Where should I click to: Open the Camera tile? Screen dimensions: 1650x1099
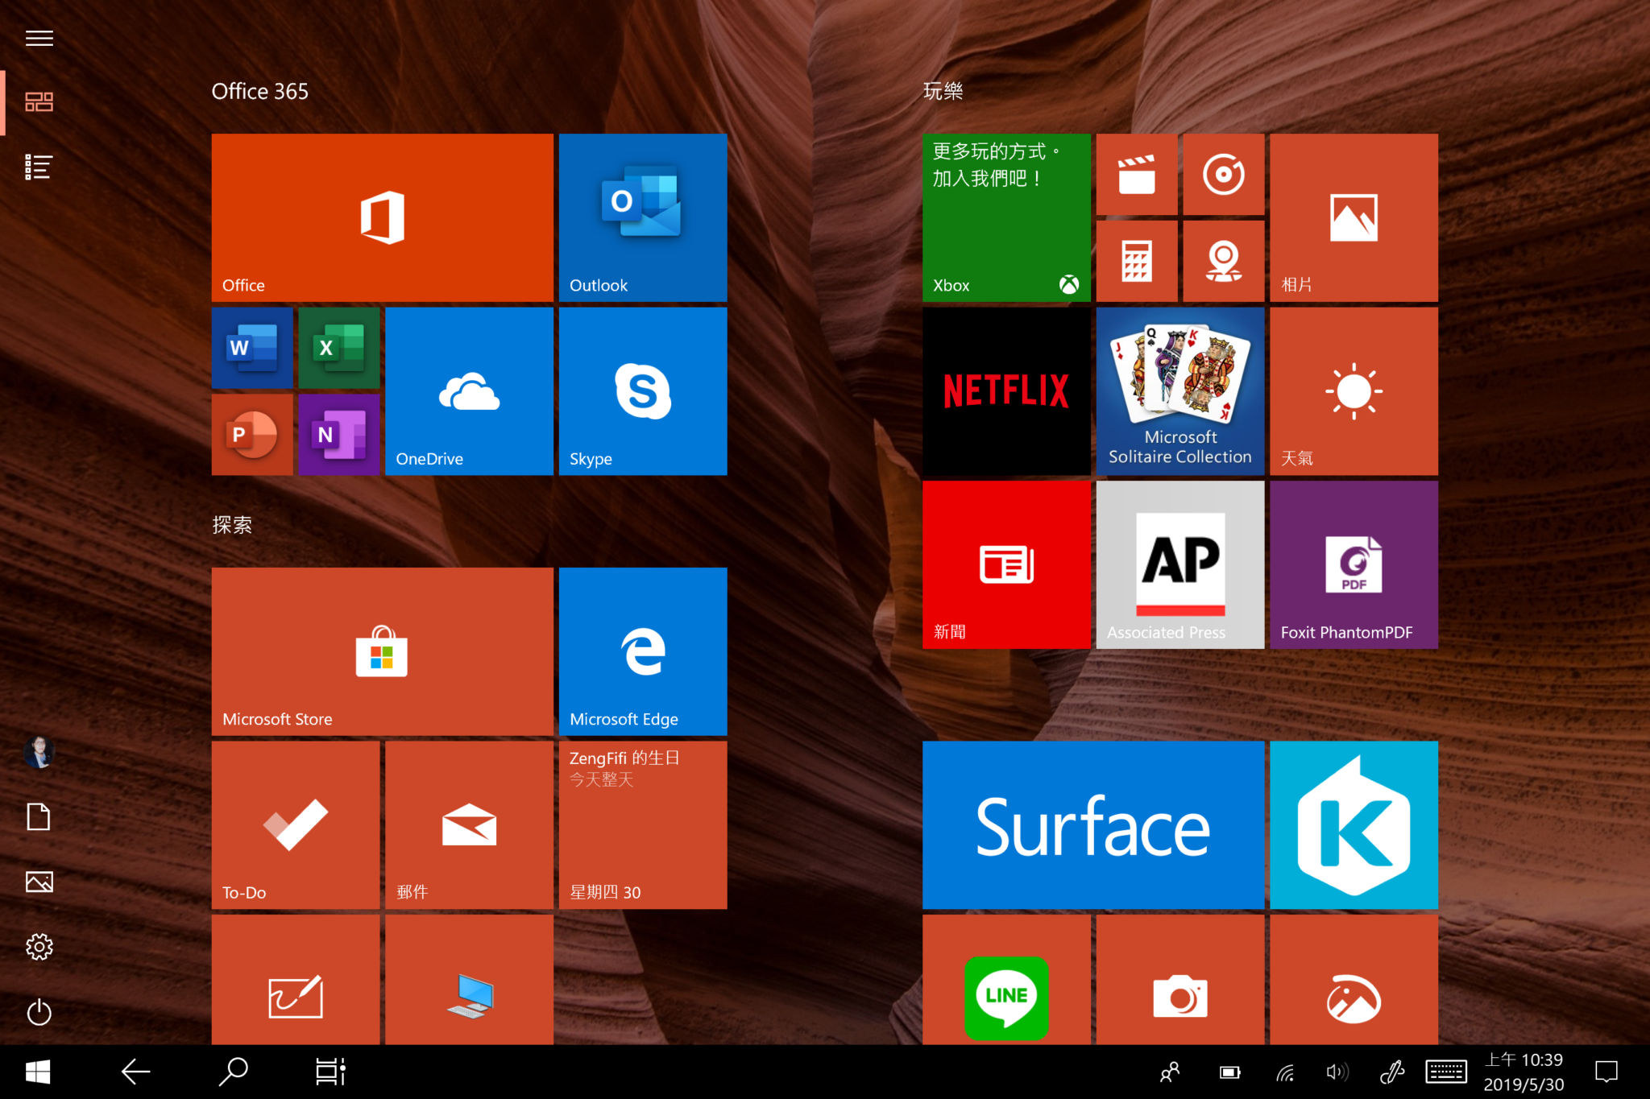tap(1180, 980)
